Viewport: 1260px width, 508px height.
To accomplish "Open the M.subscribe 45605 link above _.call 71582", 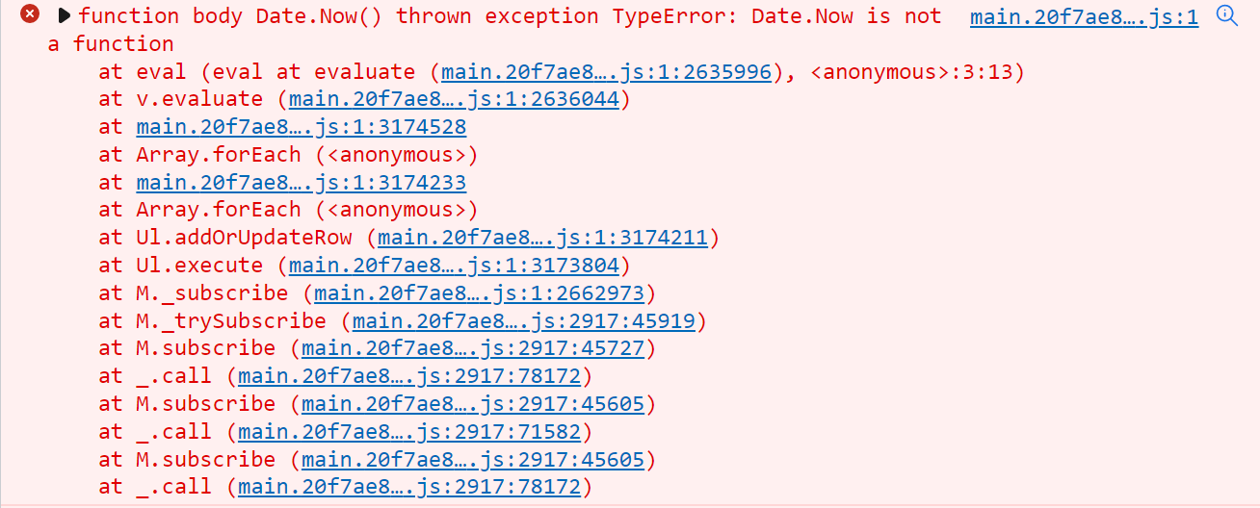I will [x=473, y=404].
